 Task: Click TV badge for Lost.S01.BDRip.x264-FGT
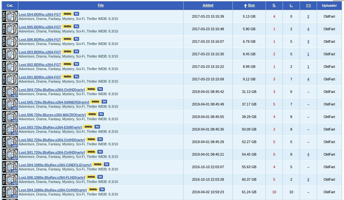[x=76, y=77]
